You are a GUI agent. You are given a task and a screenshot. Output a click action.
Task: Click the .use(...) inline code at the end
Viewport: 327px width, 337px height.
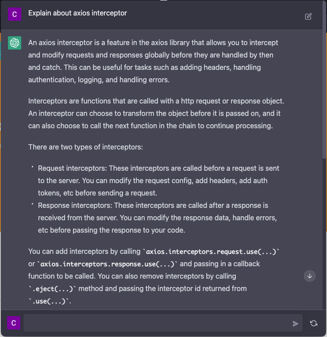(49, 301)
